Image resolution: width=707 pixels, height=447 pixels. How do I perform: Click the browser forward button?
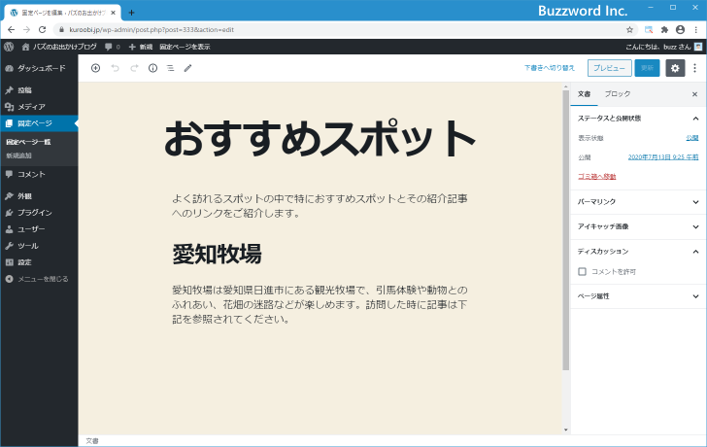pos(26,30)
